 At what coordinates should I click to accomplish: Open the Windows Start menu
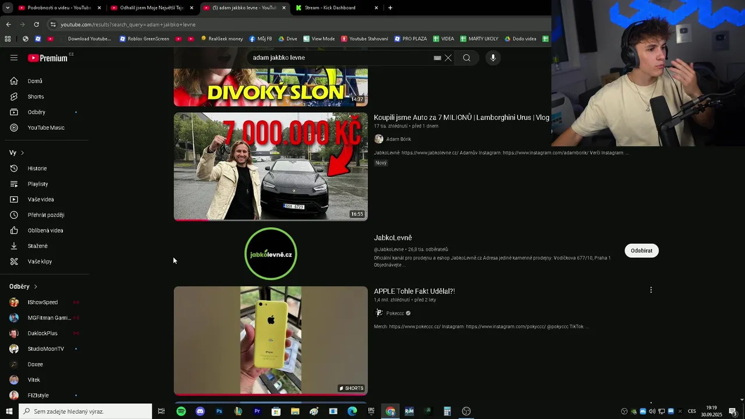click(9, 411)
